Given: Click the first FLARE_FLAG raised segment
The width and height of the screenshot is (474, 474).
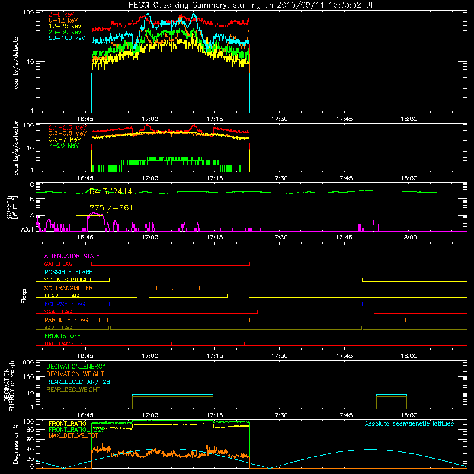Looking at the screenshot, I should click(x=143, y=294).
